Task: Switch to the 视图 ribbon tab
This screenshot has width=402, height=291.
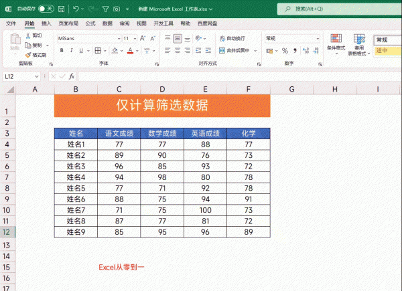Action: coord(141,23)
